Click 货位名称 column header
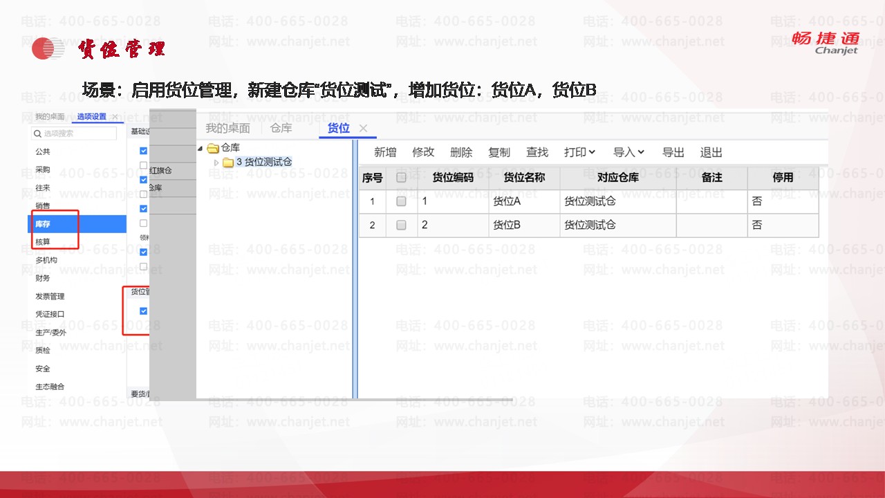 (x=524, y=178)
